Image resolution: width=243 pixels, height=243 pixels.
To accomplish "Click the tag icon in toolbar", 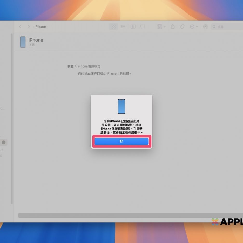I will 182,27.
